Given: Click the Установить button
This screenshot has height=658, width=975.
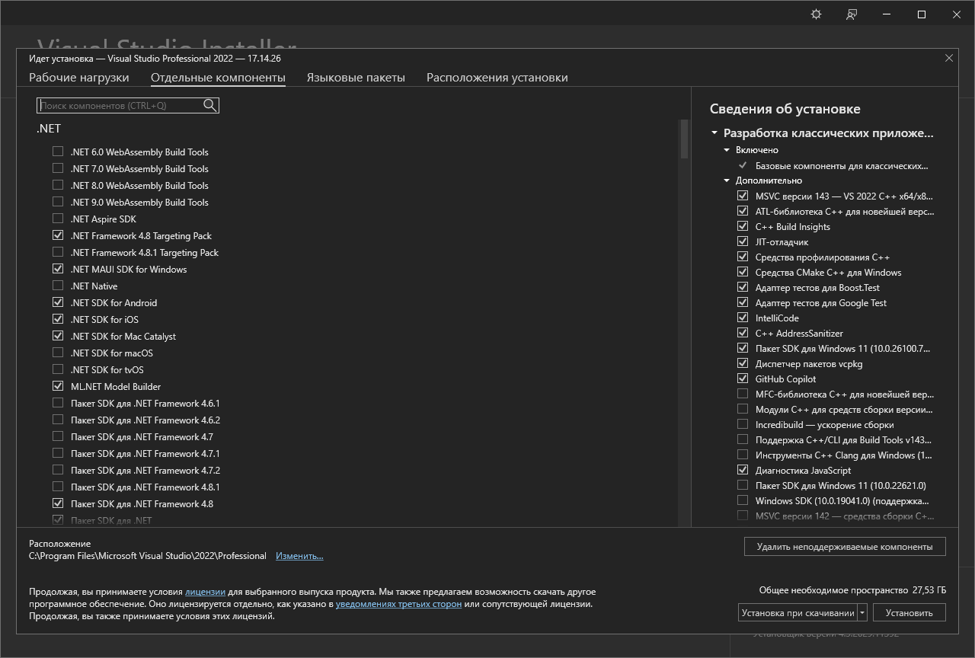Looking at the screenshot, I should pos(909,612).
